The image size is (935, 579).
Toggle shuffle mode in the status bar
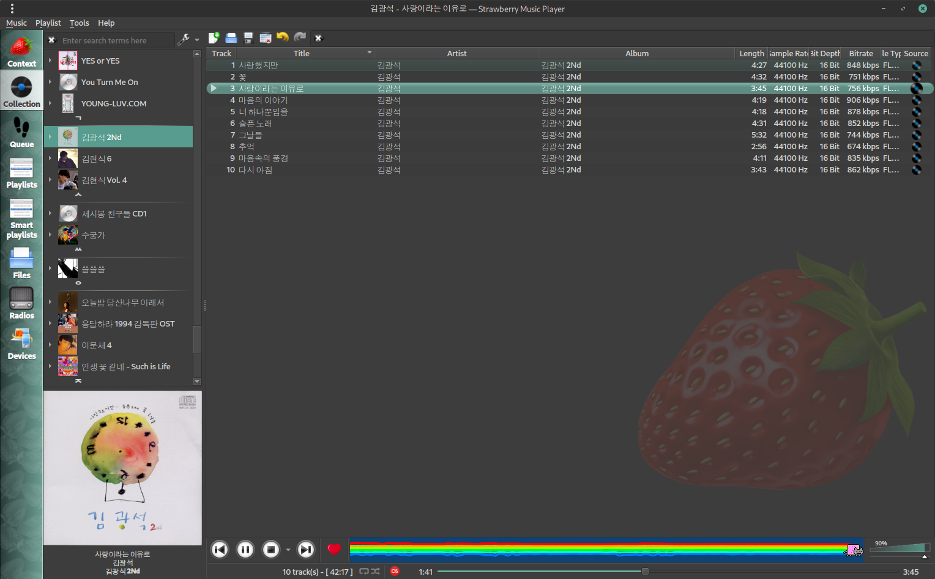point(375,571)
